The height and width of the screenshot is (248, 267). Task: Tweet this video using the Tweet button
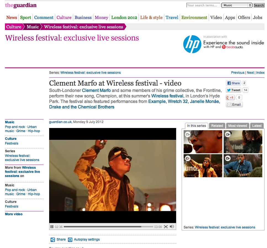(234, 90)
